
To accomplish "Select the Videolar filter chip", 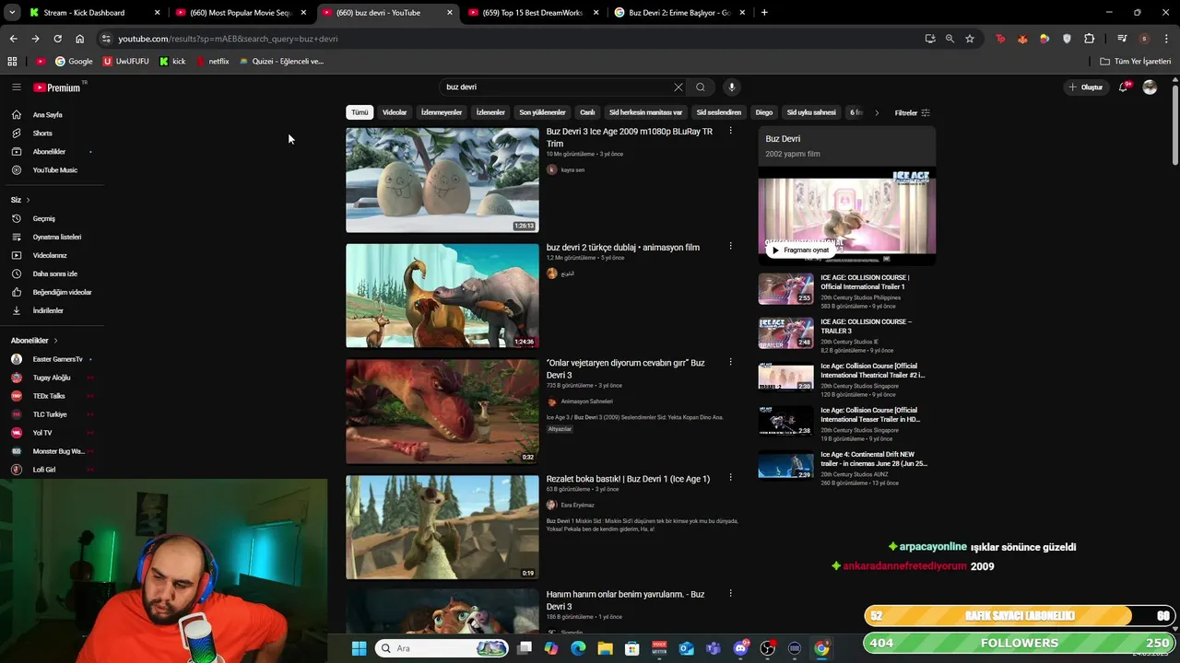I will tap(395, 112).
